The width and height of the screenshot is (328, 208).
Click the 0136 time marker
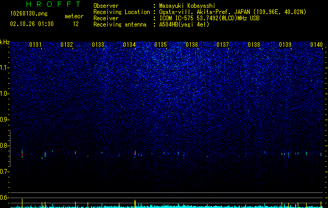[x=192, y=45]
